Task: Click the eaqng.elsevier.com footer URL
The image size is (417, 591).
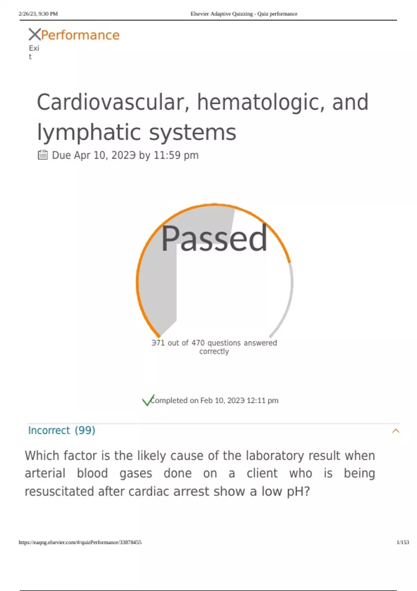Action: click(x=80, y=542)
